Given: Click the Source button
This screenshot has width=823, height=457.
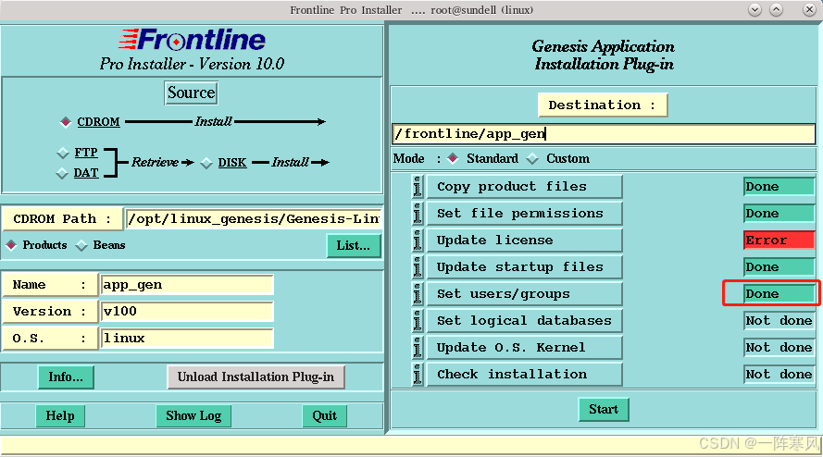Looking at the screenshot, I should coord(191,93).
